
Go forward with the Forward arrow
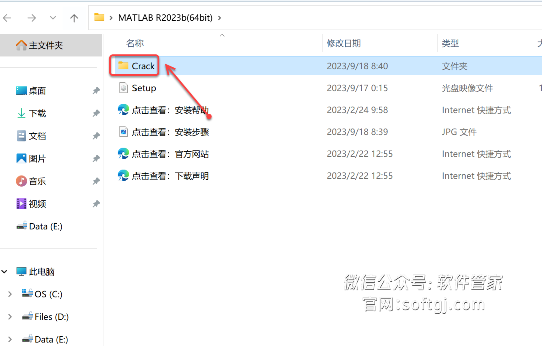(32, 18)
